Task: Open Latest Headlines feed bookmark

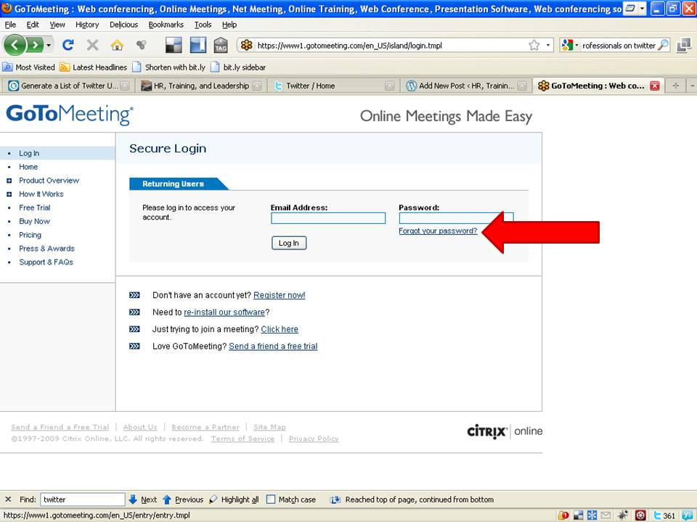Action: point(94,67)
